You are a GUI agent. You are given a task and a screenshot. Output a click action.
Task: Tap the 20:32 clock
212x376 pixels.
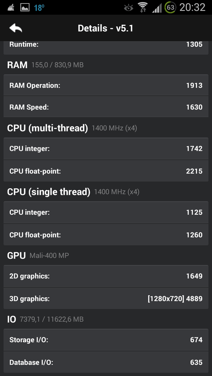(x=192, y=7)
